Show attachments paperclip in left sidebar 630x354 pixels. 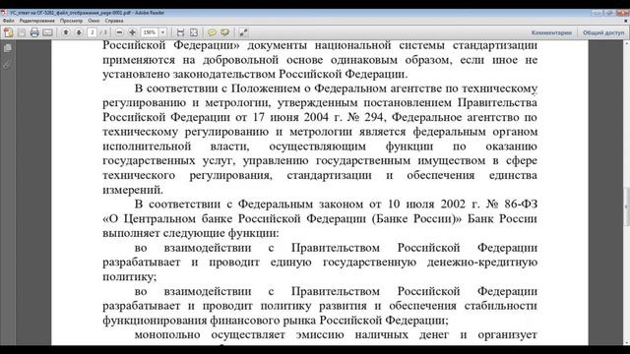click(x=7, y=64)
